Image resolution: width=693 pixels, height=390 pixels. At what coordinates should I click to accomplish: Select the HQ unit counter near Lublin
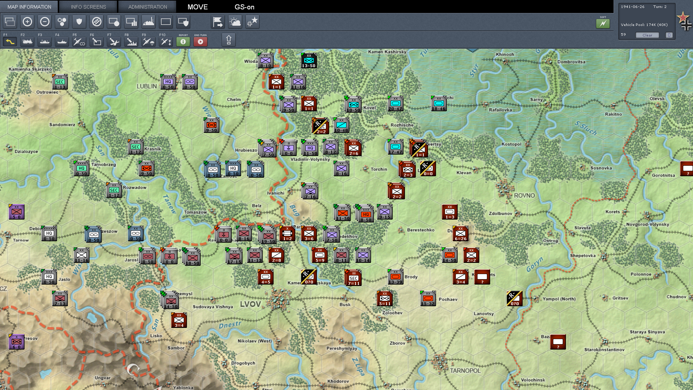168,82
